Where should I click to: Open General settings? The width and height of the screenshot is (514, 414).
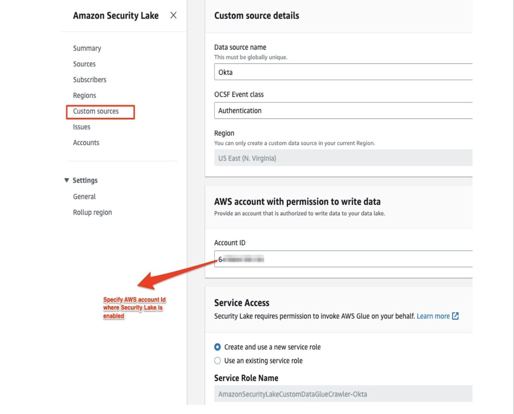point(84,196)
